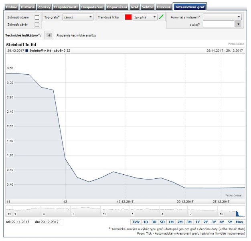Choose the Tick range button

coord(136,222)
